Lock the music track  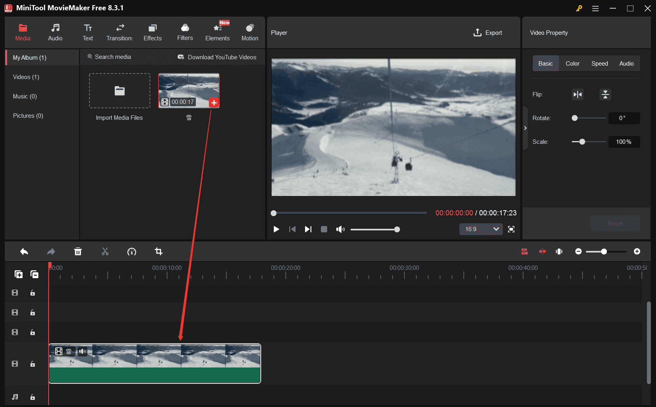(x=32, y=397)
